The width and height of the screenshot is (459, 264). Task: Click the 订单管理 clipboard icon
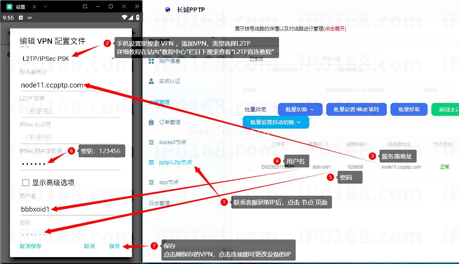pyautogui.click(x=152, y=122)
